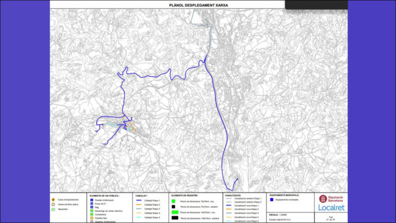Click the 'Full 41 de 75' sheet number
This screenshot has width=396, height=223.
330,219
